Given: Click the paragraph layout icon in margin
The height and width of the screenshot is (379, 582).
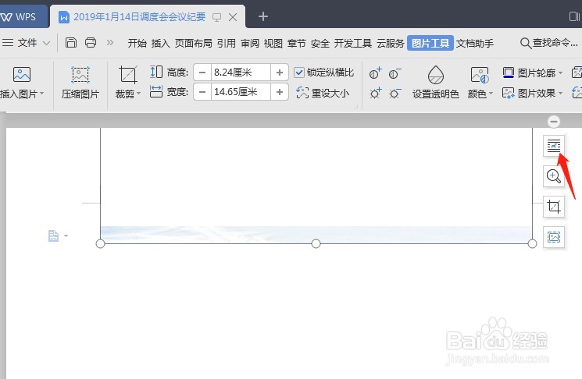Looking at the screenshot, I should click(x=53, y=236).
